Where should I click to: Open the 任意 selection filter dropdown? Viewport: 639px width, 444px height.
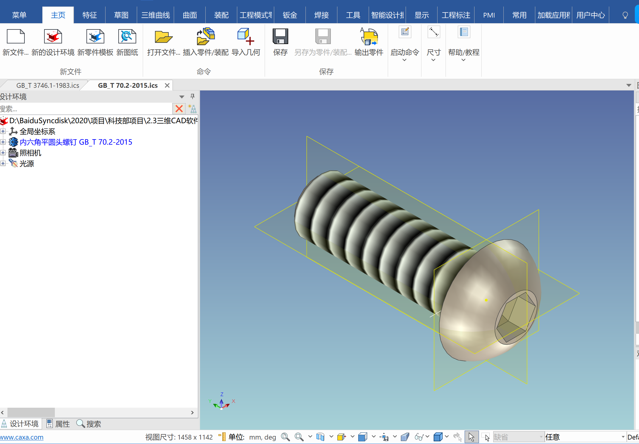point(623,437)
